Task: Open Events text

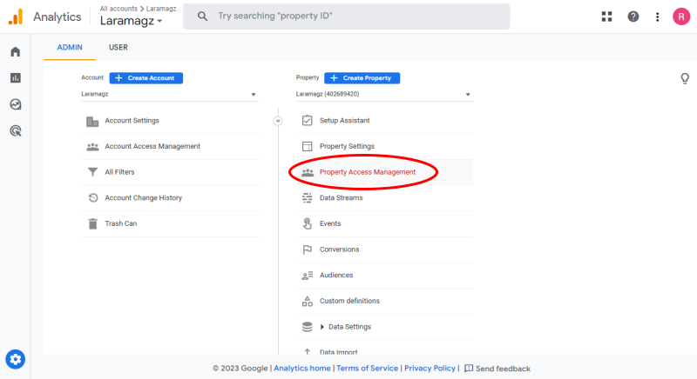Action: (330, 223)
